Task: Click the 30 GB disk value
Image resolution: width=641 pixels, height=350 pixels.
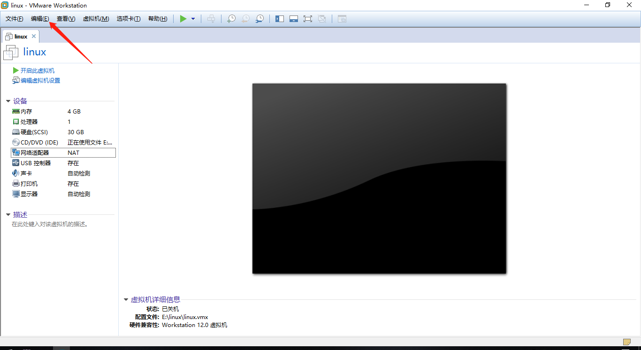Action: (x=76, y=132)
